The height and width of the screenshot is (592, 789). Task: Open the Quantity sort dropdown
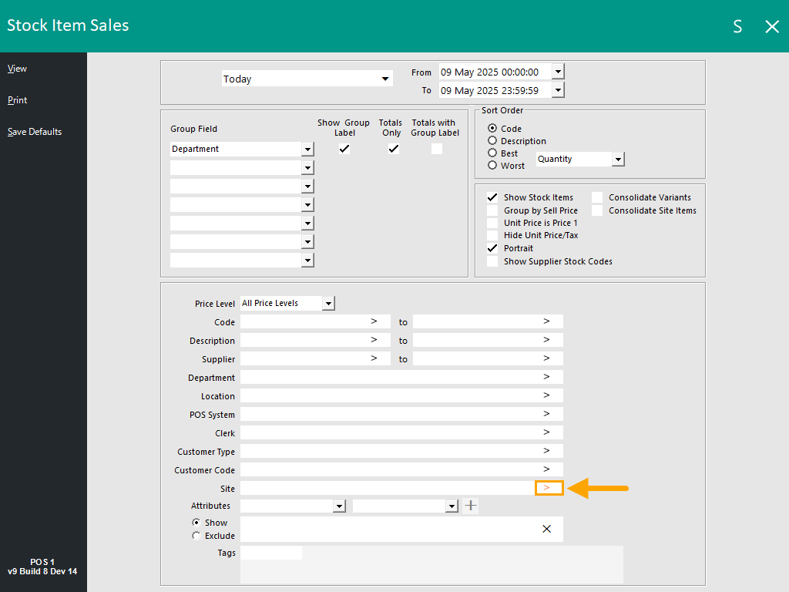coord(618,159)
